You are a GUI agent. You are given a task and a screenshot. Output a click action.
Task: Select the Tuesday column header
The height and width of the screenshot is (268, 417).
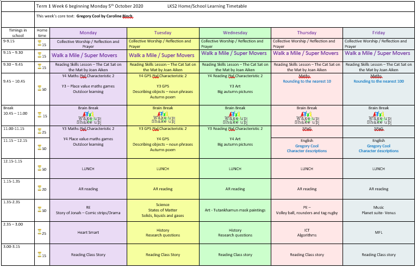(163, 33)
